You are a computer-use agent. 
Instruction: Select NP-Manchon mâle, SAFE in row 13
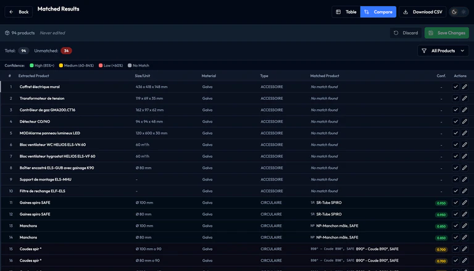(337, 226)
